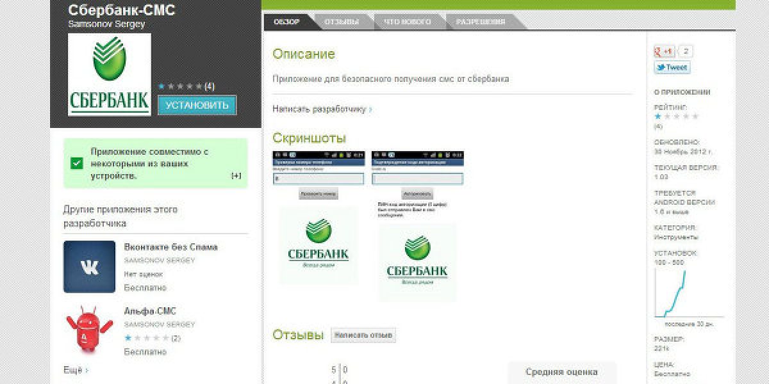Image resolution: width=769 pixels, height=384 pixels.
Task: Click the Tweet button
Action: 672,67
